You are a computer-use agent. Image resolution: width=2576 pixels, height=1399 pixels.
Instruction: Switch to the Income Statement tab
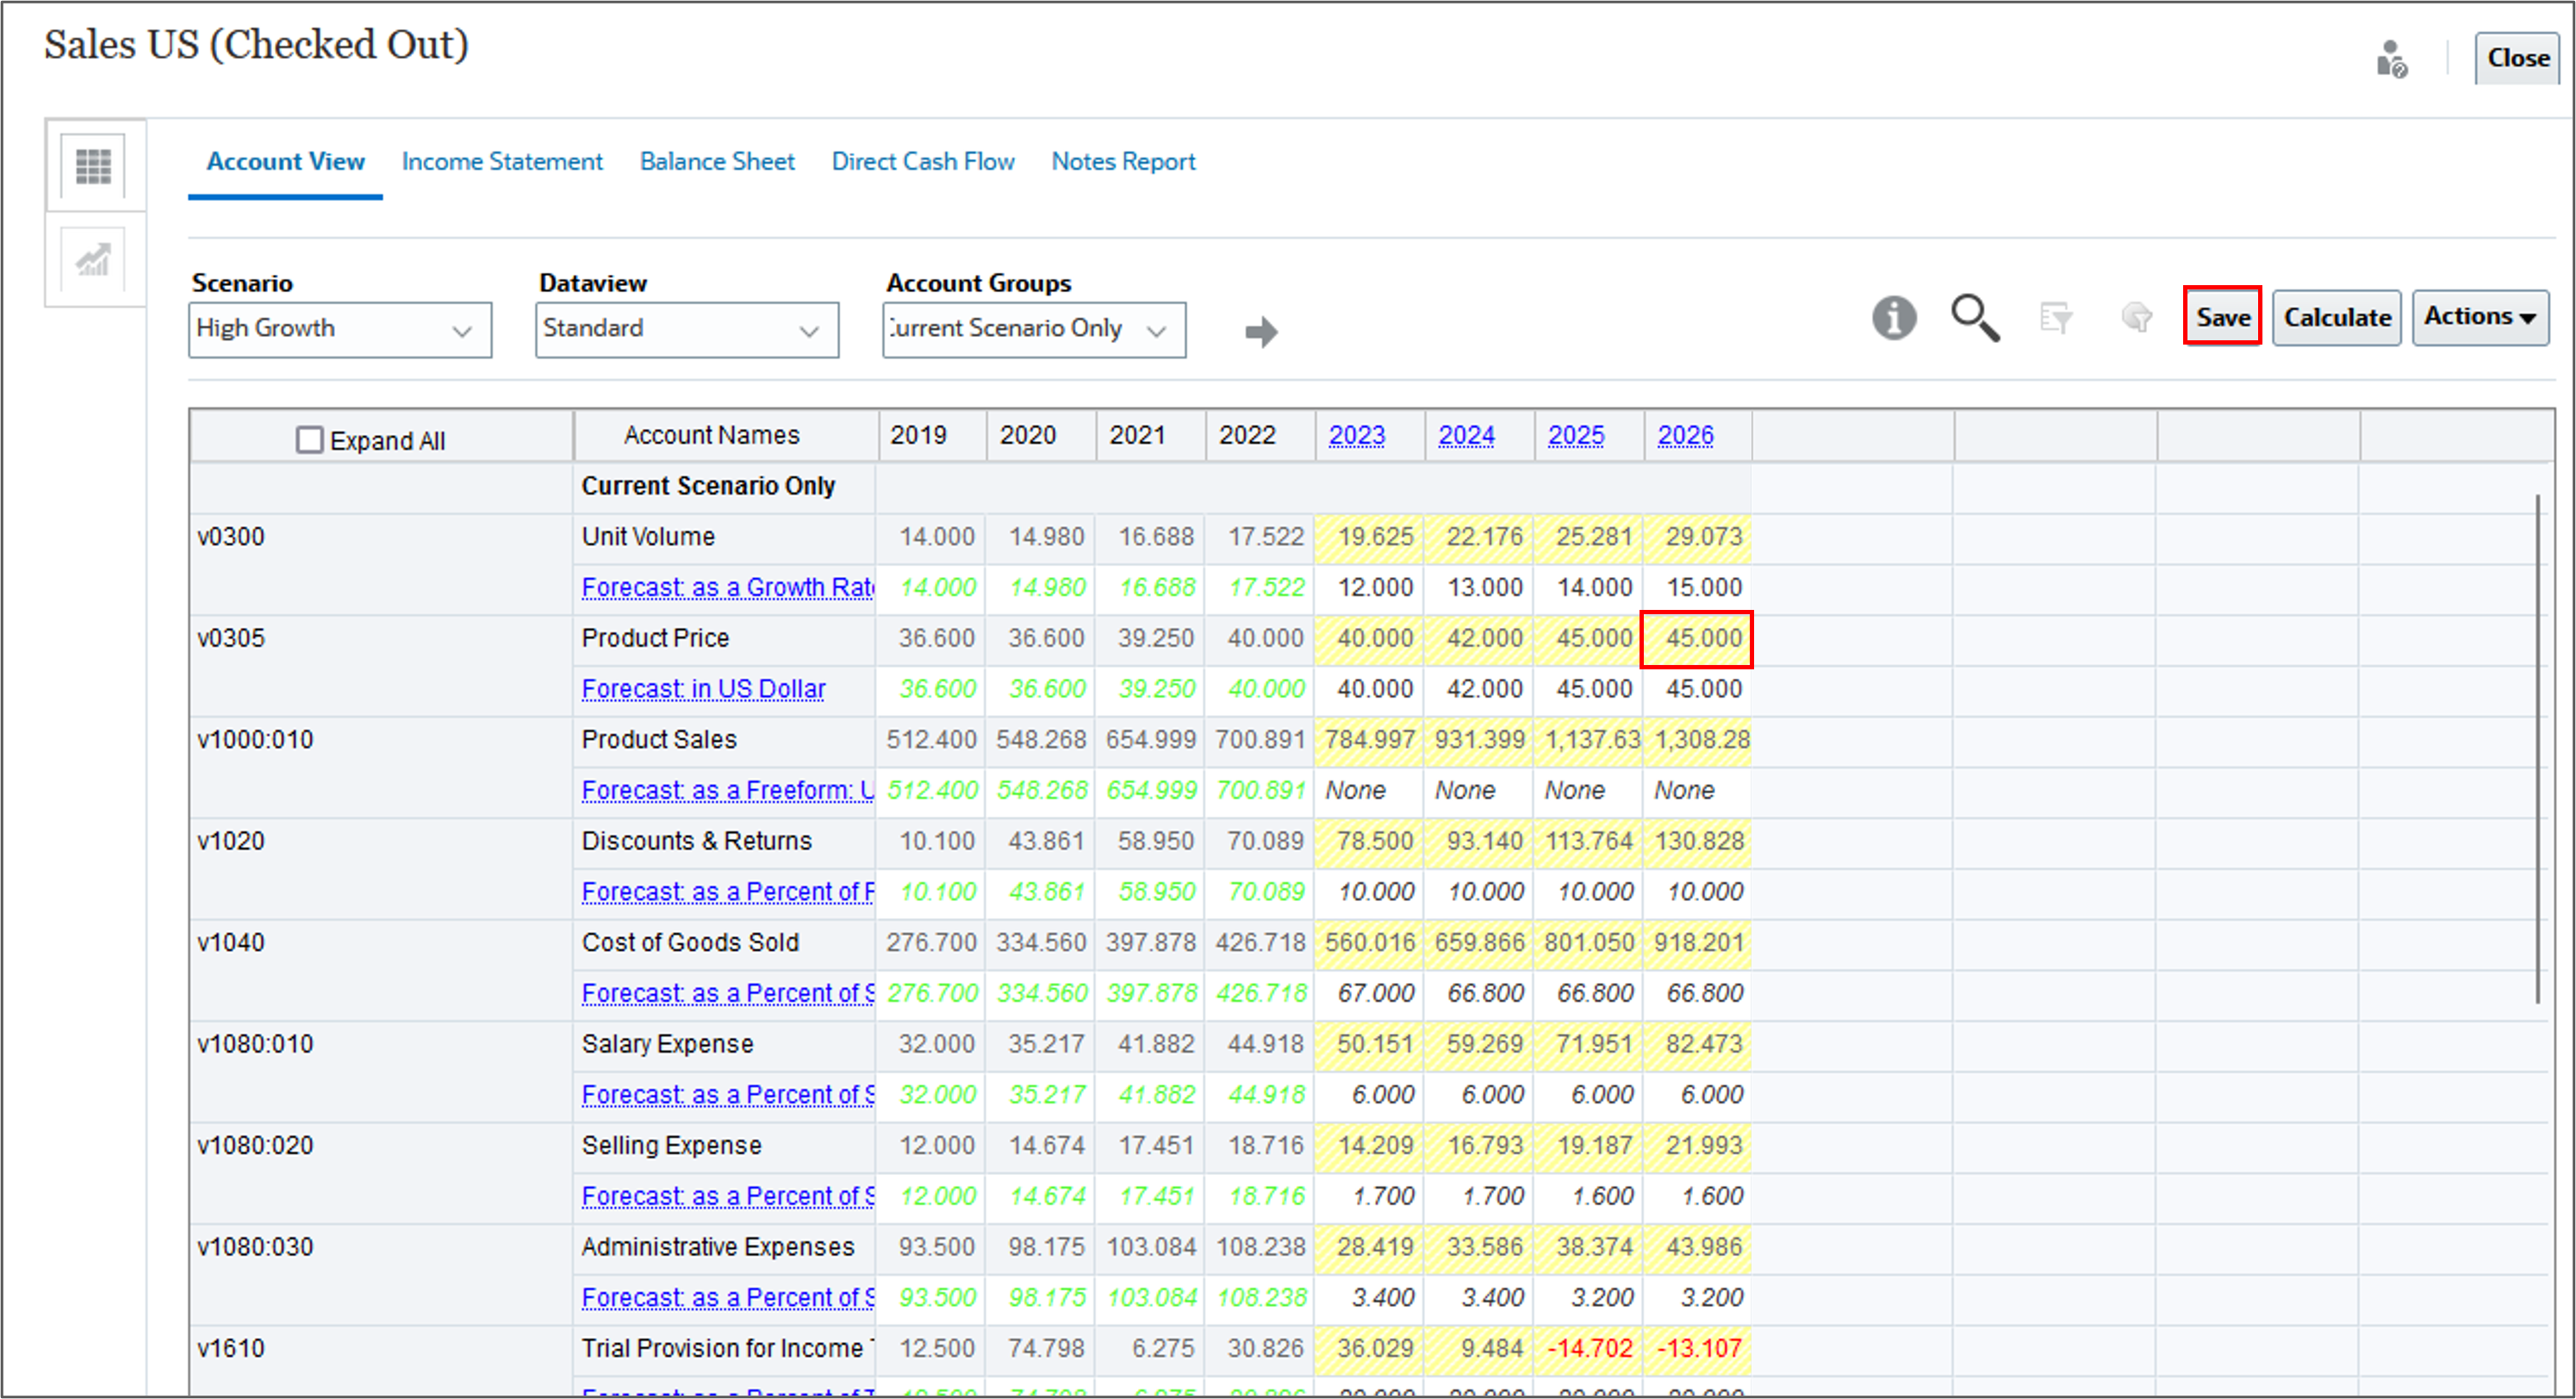(x=502, y=161)
